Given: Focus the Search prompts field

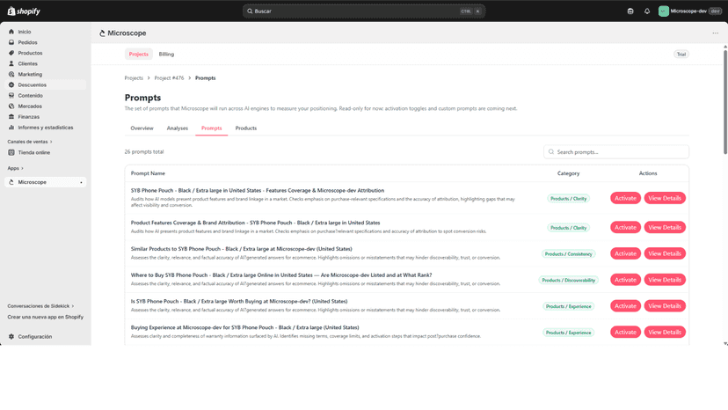Looking at the screenshot, I should coord(616,152).
